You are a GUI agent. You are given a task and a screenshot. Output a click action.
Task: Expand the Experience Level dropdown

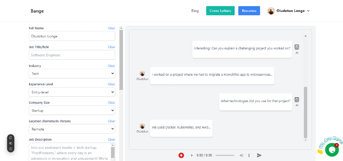tap(72, 92)
